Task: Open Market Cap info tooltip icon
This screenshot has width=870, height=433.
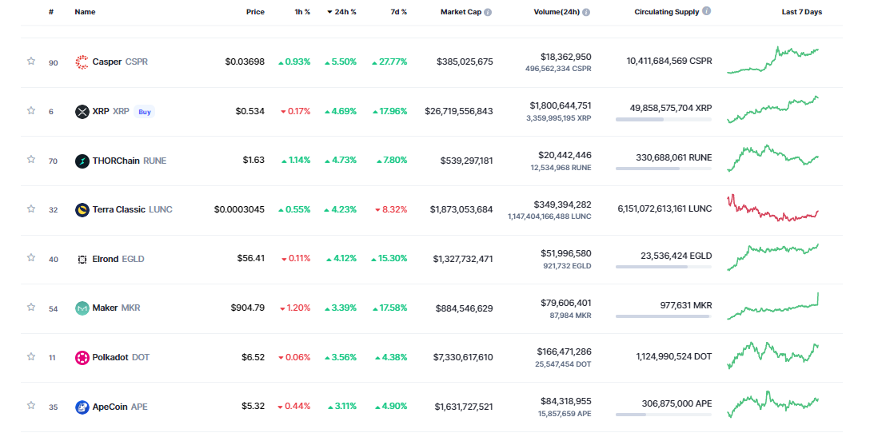Action: point(488,13)
